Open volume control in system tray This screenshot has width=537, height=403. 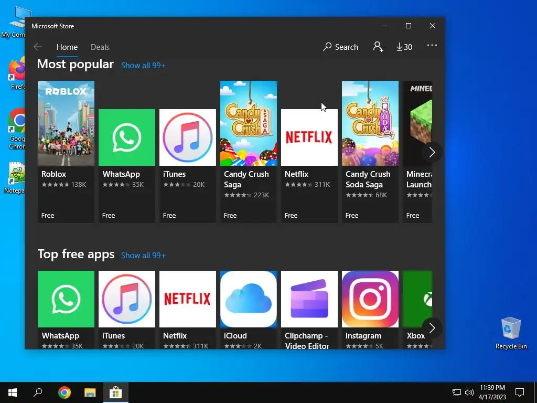pyautogui.click(x=469, y=393)
